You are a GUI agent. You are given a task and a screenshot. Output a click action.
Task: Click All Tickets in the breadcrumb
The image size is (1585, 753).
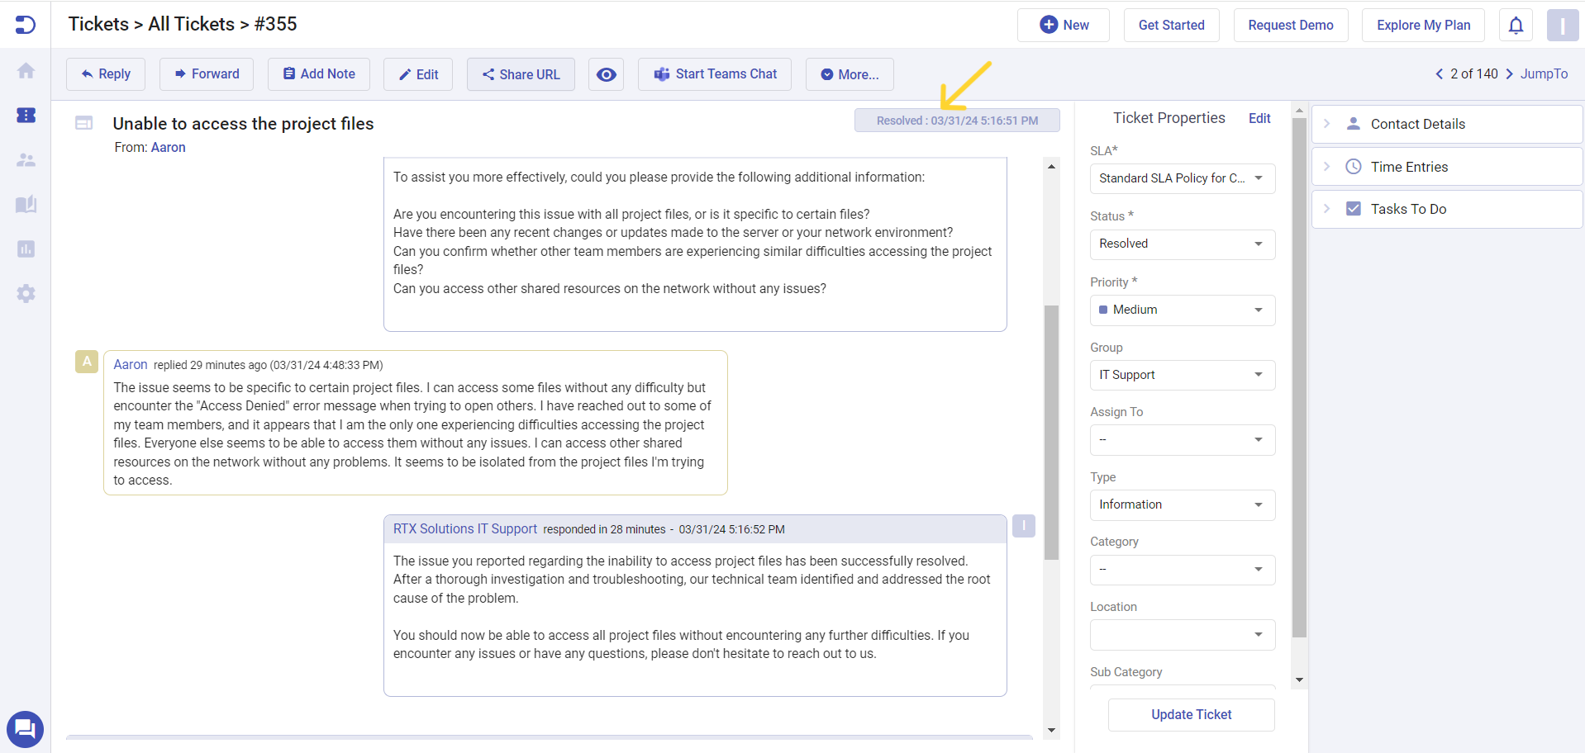point(191,24)
